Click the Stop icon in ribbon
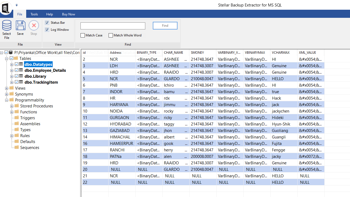Image resolution: width=350 pixels, height=197 pixels. click(x=34, y=26)
